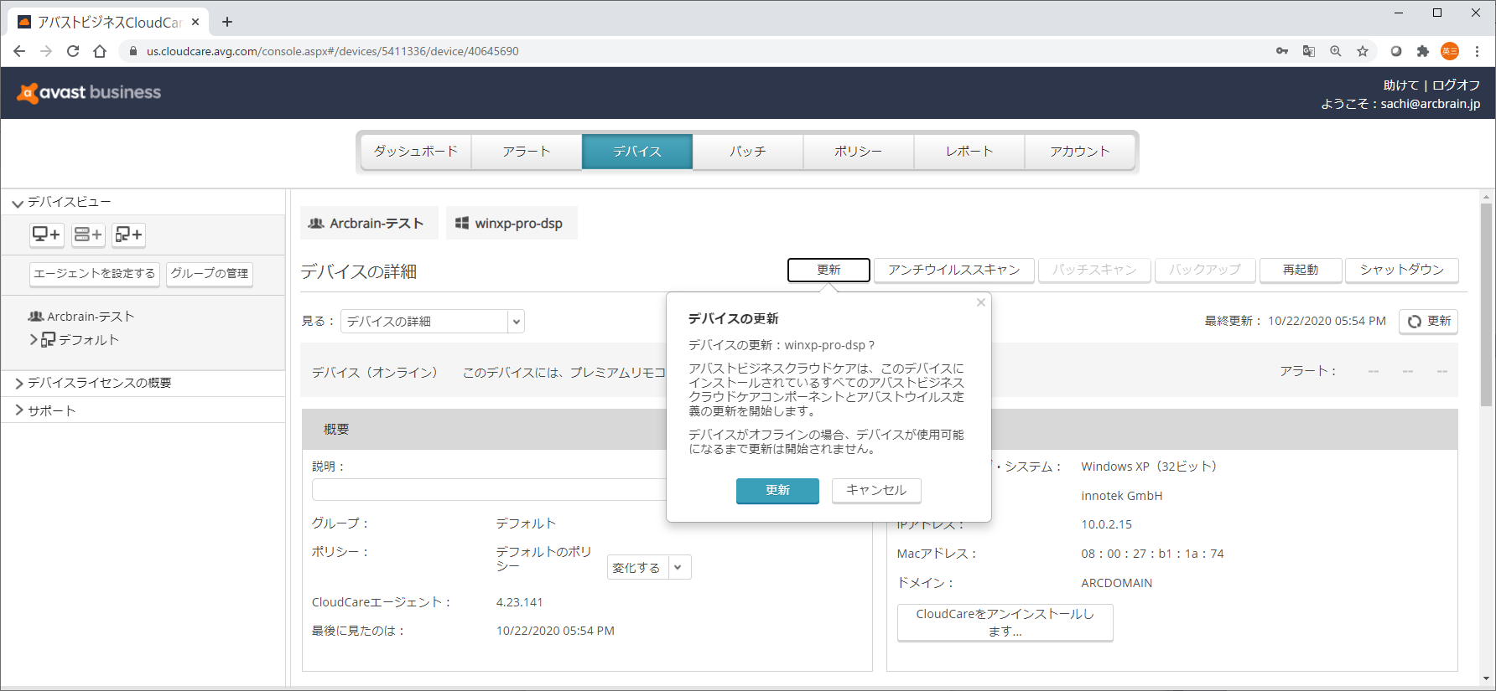Click エージェントを設定する button
The width and height of the screenshot is (1496, 691).
click(x=95, y=274)
